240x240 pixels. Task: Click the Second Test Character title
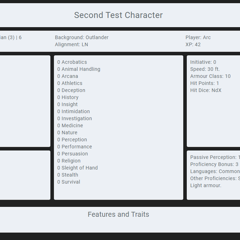(x=118, y=15)
